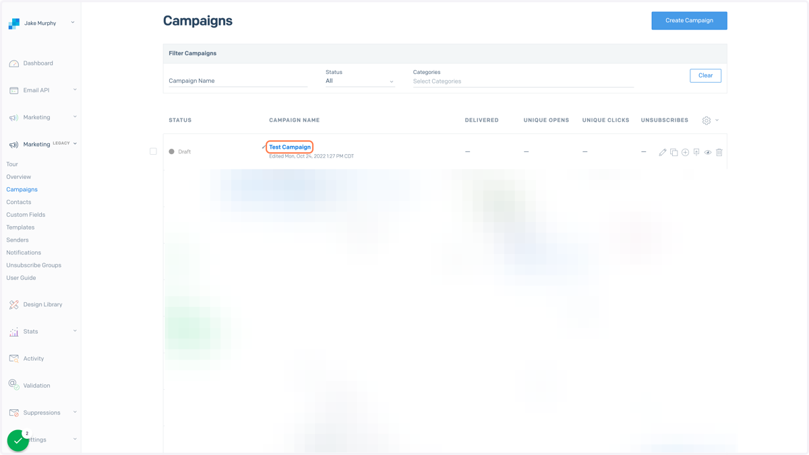
Task: Click the Unique Opens column header
Action: [x=546, y=120]
